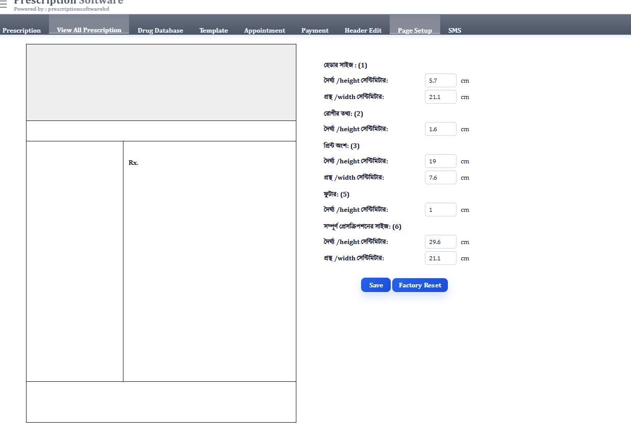The height and width of the screenshot is (439, 631).
Task: Go to the Template tab
Action: click(214, 31)
